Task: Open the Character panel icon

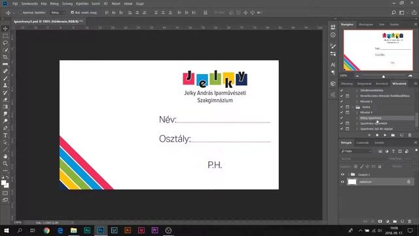Action: tap(333, 65)
